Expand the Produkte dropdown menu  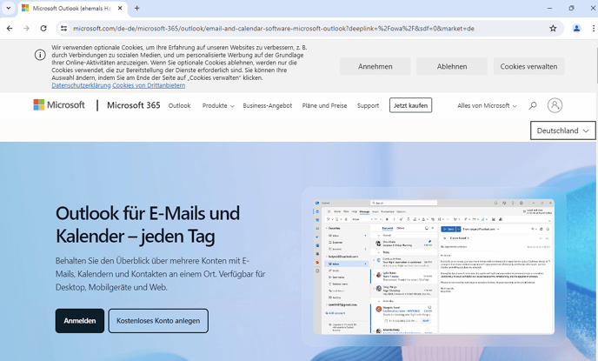tap(218, 105)
